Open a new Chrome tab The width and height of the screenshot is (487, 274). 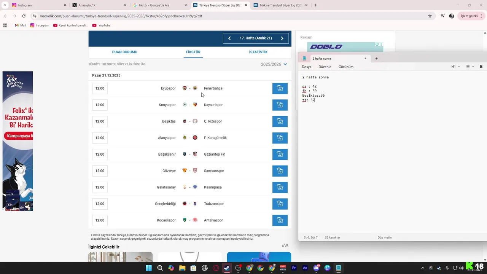pyautogui.click(x=315, y=5)
